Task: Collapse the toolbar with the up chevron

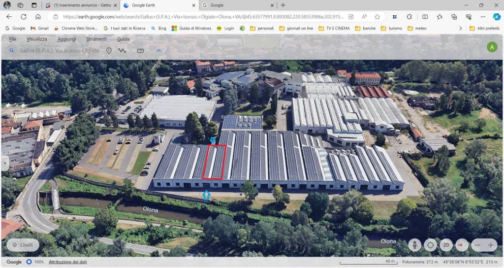Action: (x=158, y=51)
